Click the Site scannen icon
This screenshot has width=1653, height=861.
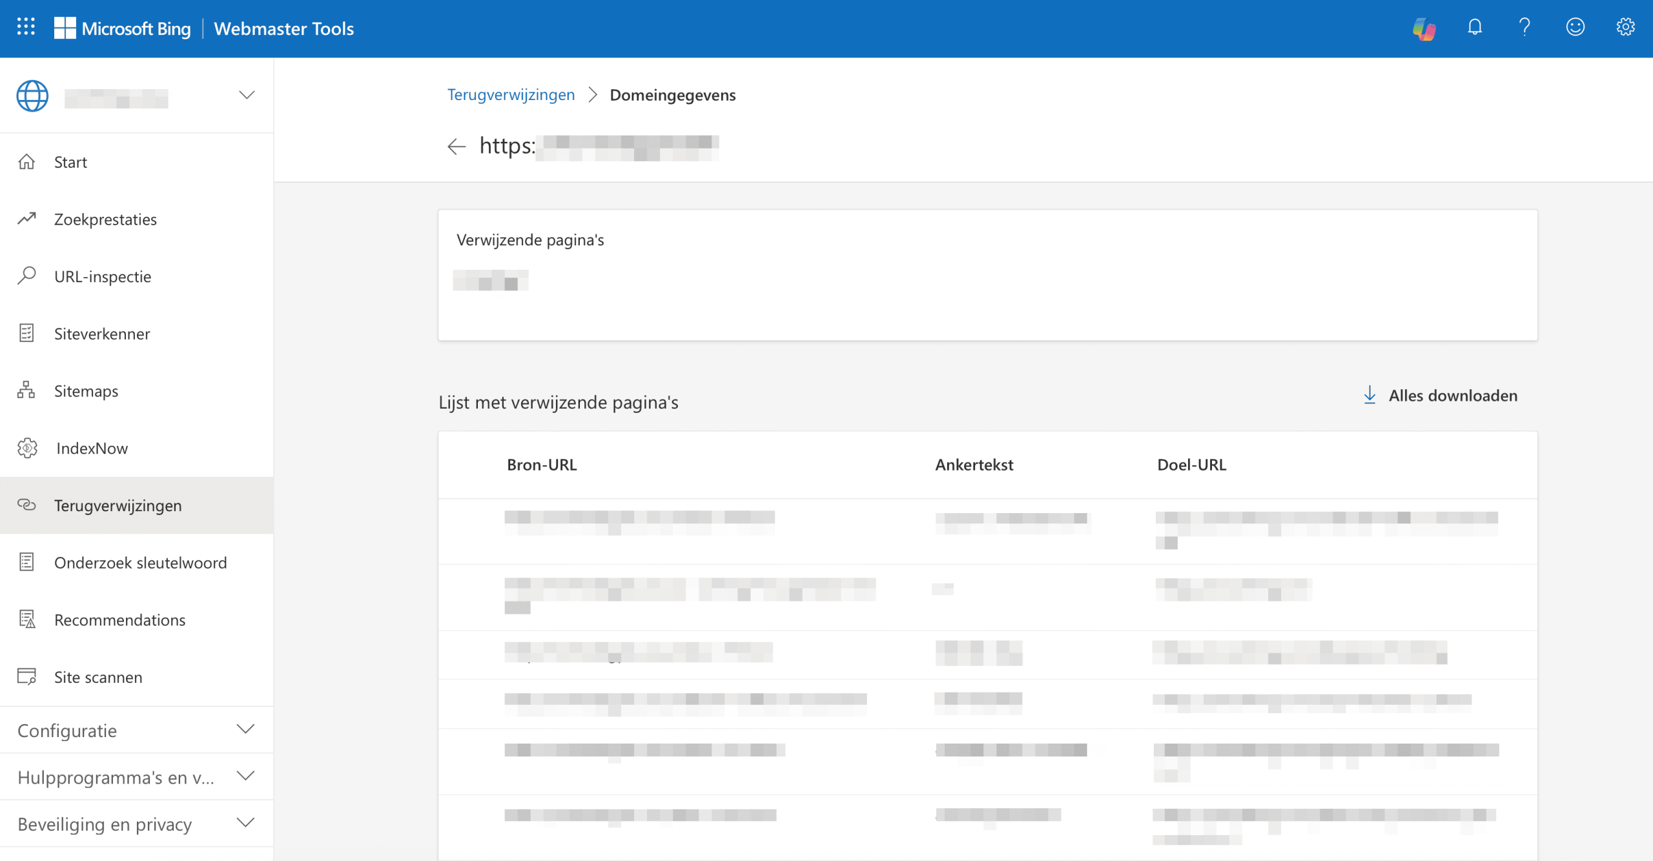[27, 676]
